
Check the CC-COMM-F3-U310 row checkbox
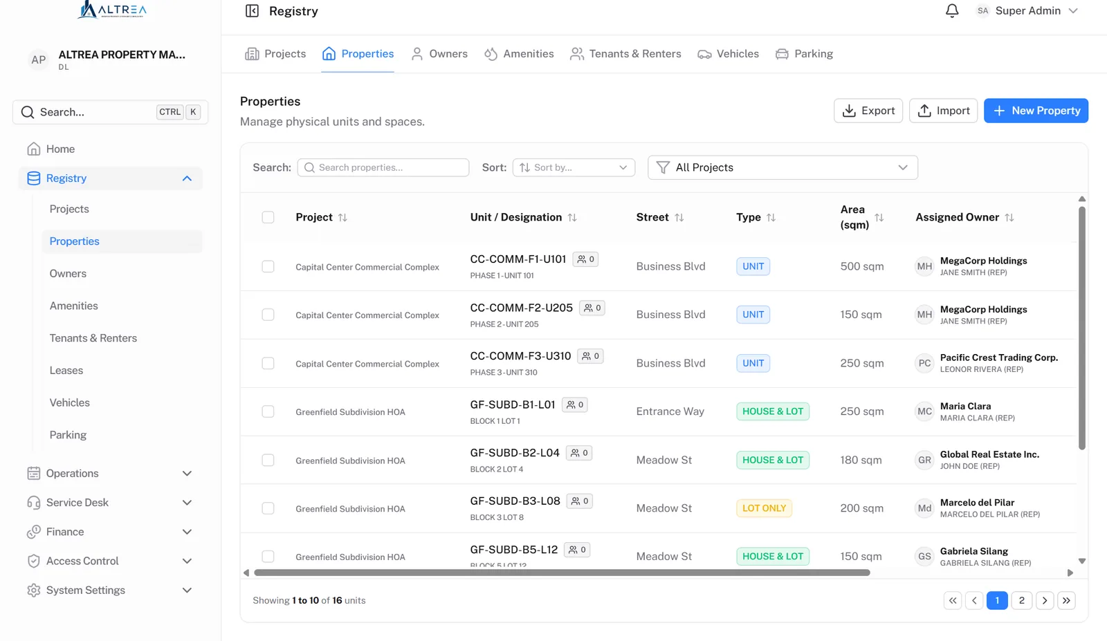coord(268,363)
